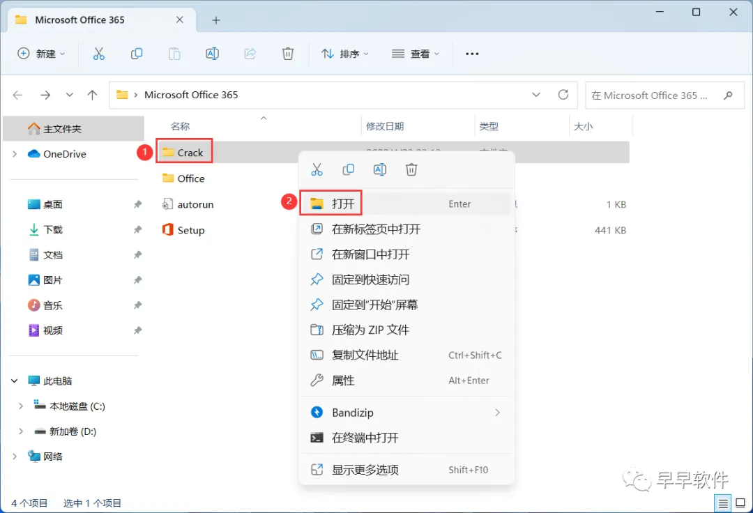This screenshot has width=753, height=513.
Task: Select 主文件夹 in the sidebar
Action: pyautogui.click(x=73, y=129)
